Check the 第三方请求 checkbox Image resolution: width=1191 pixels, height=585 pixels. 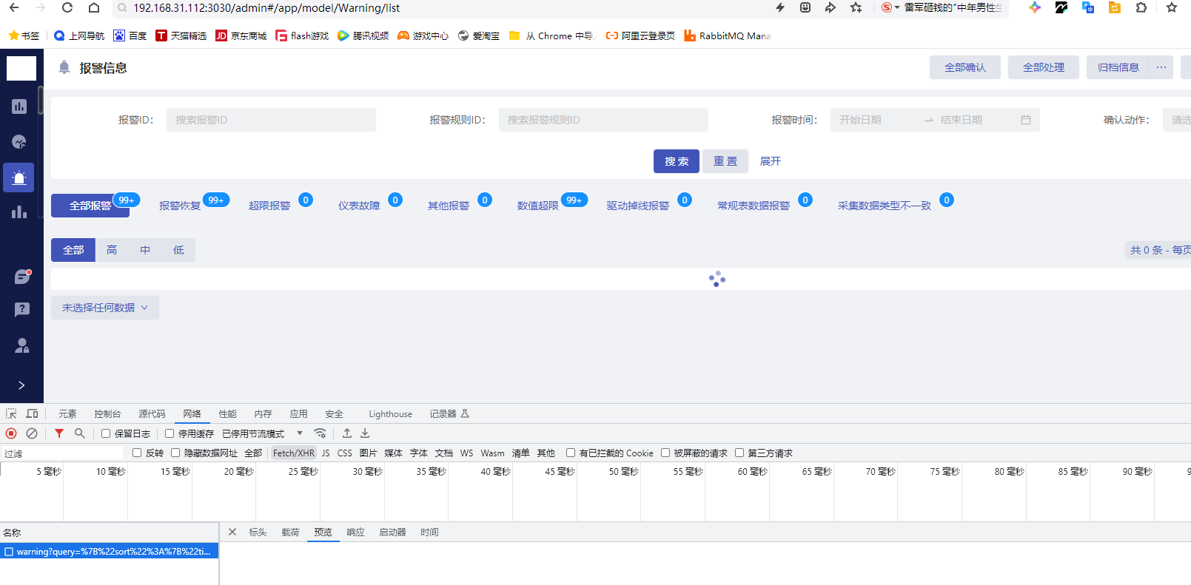click(x=739, y=453)
